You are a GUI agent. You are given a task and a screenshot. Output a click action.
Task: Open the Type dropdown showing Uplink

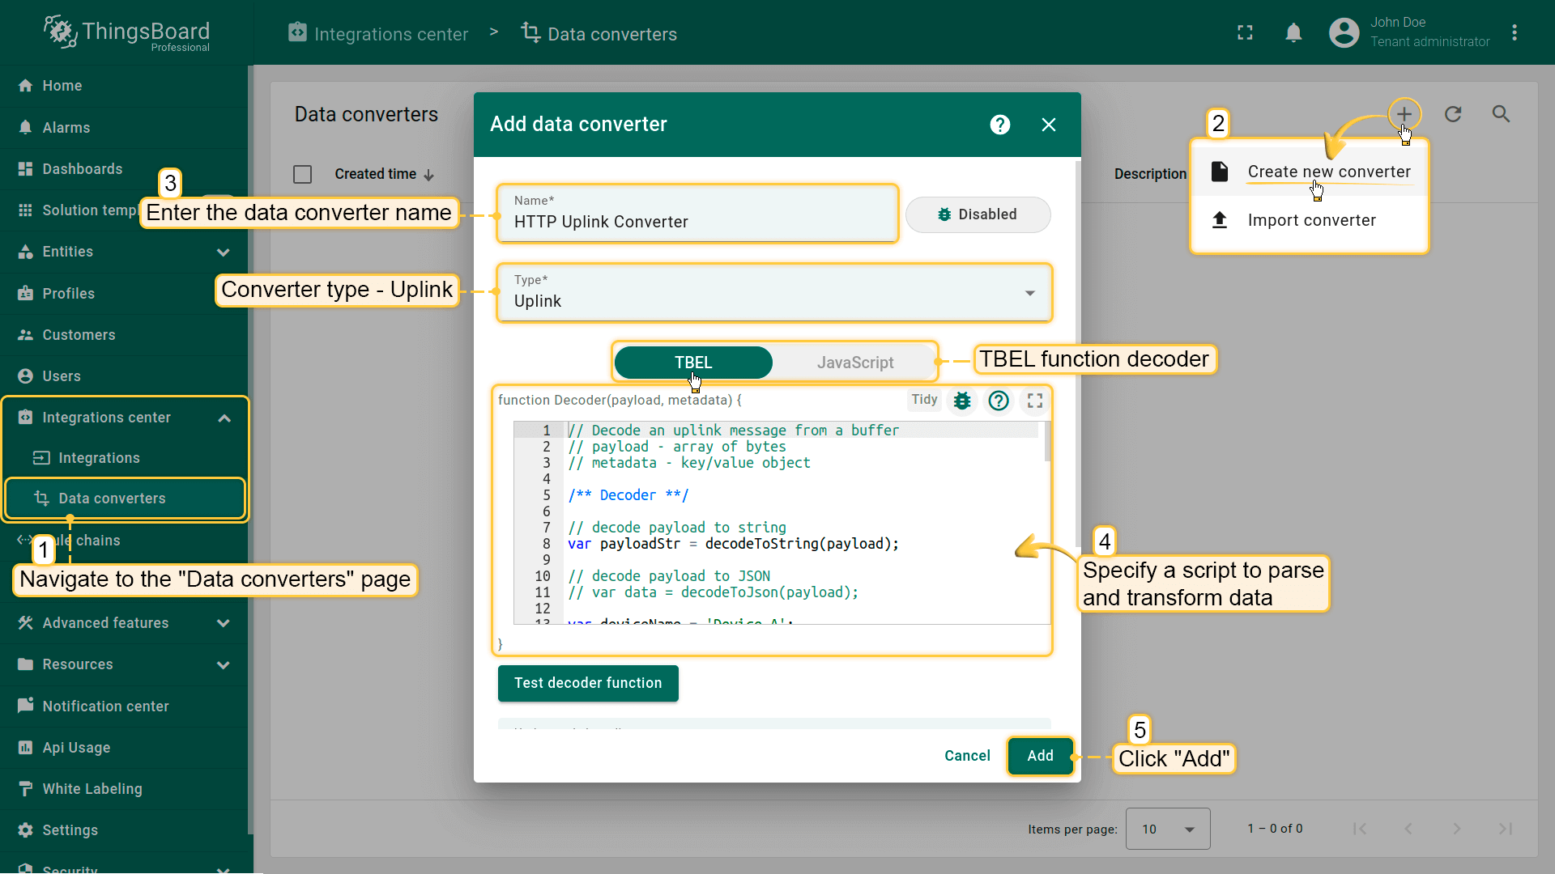coord(773,293)
